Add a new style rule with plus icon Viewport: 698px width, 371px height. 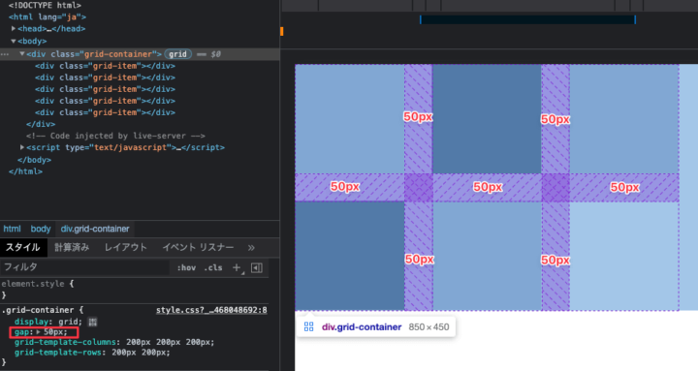pyautogui.click(x=237, y=267)
